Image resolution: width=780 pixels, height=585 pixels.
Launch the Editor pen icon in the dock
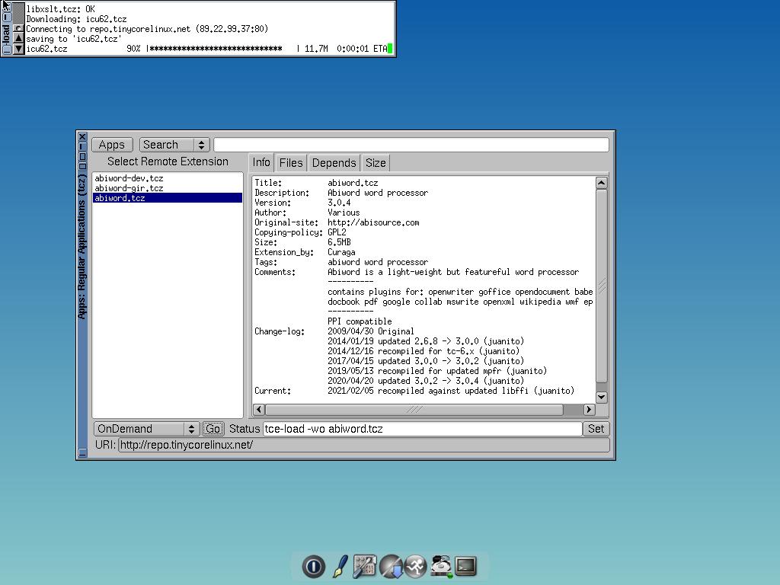(340, 566)
